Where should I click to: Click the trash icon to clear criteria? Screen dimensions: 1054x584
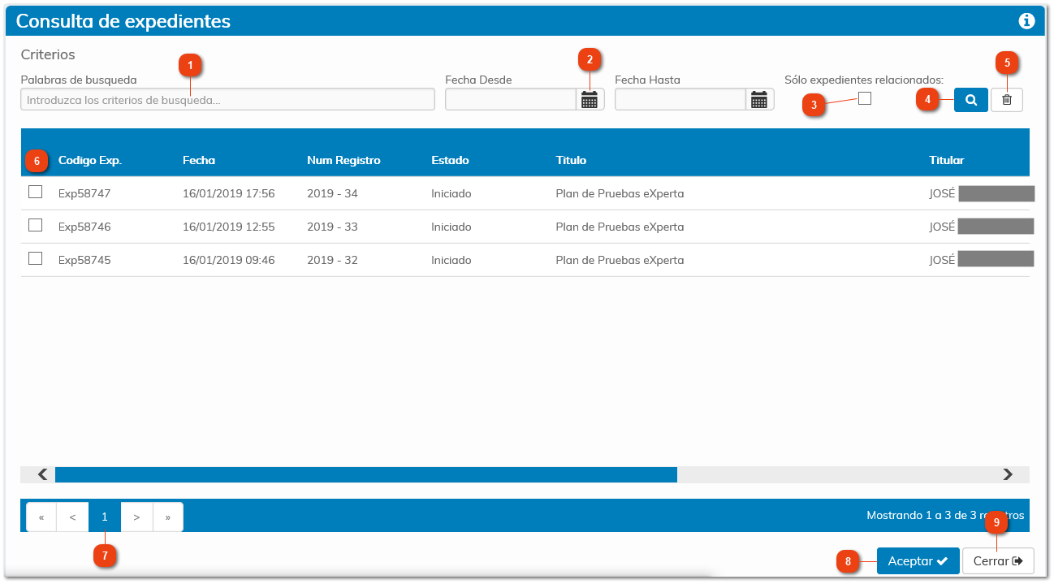(x=1006, y=98)
